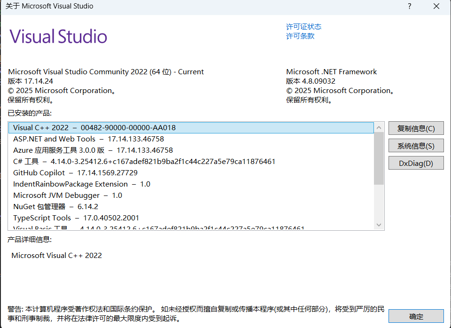451x328 pixels.
Task: Select NuGet 包管理器 row
Action: point(191,207)
